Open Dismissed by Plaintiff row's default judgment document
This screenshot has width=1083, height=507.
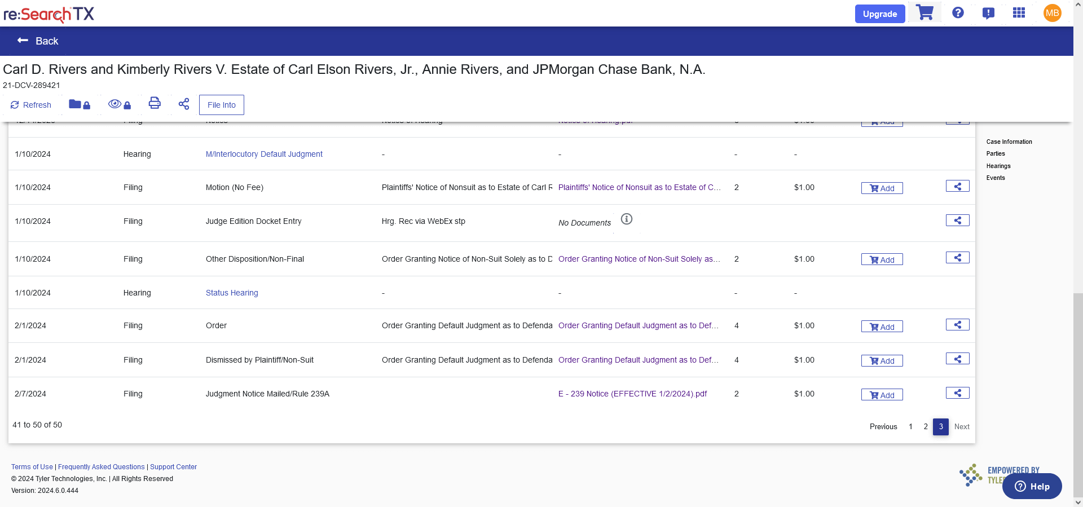tap(639, 360)
